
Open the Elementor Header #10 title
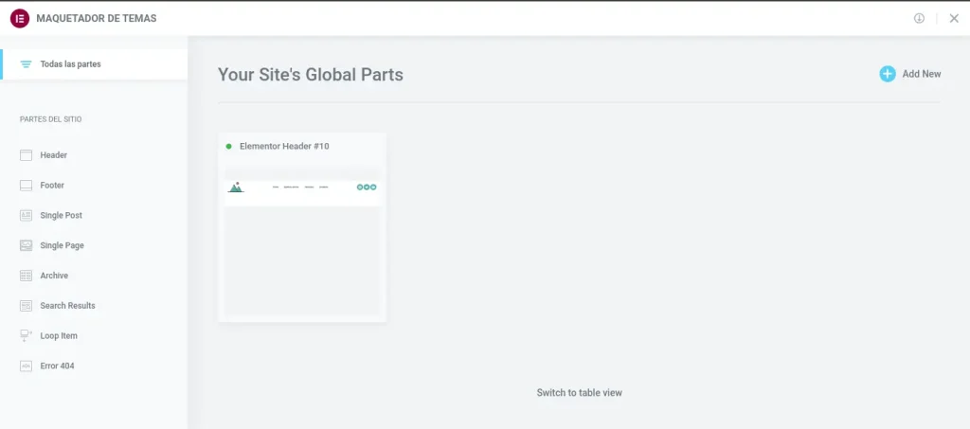pos(284,147)
